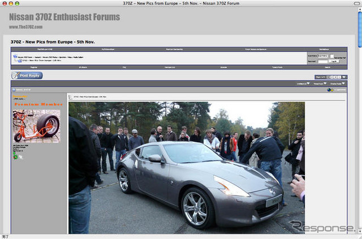
Task: Open the Nissan 370Z Enthusiast Forums header title
Action: tap(64, 17)
